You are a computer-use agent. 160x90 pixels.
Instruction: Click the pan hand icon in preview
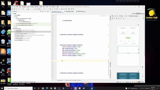(x=142, y=67)
